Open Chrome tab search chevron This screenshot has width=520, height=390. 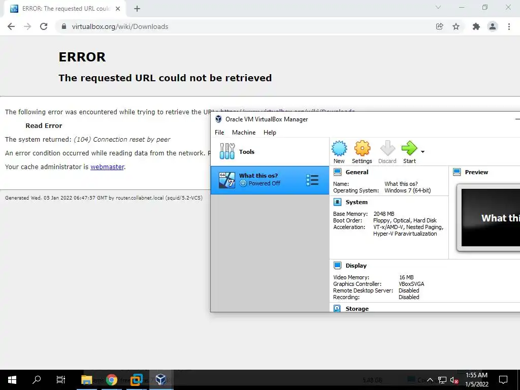click(438, 7)
